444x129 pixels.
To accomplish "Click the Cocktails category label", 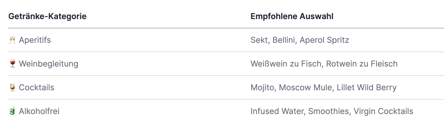I will point(36,87).
